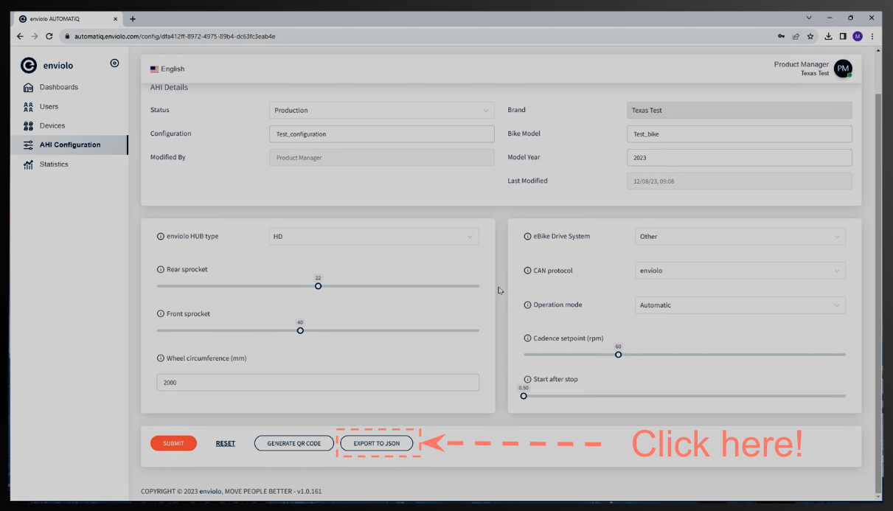The height and width of the screenshot is (511, 893).
Task: Click GENERATE QR CODE button
Action: click(x=294, y=443)
